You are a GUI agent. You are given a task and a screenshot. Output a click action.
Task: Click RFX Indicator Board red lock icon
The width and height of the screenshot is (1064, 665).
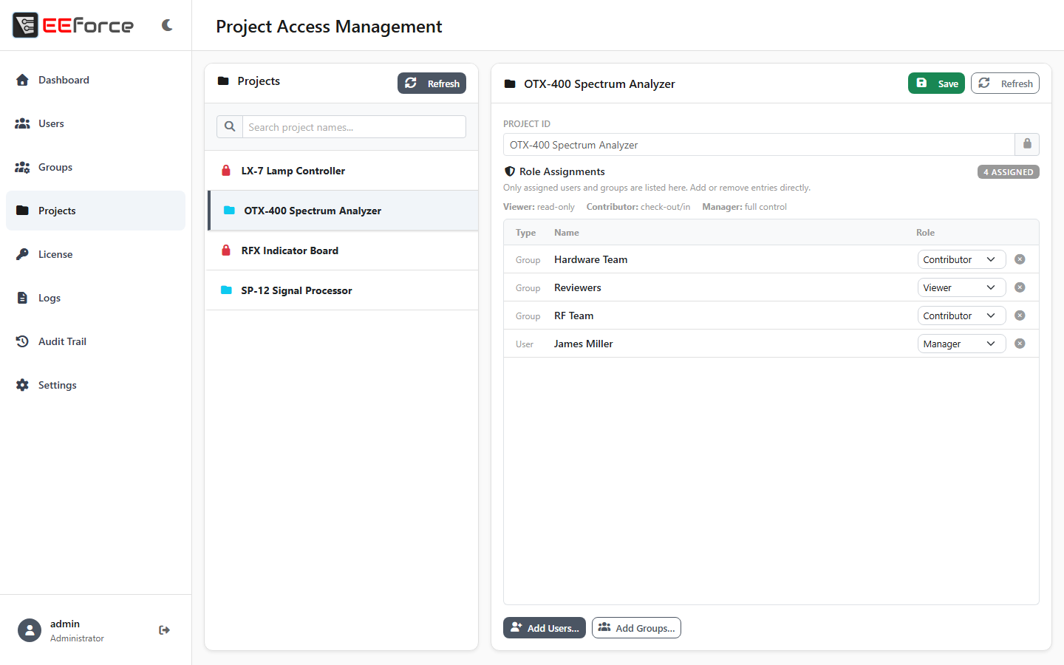tap(226, 250)
